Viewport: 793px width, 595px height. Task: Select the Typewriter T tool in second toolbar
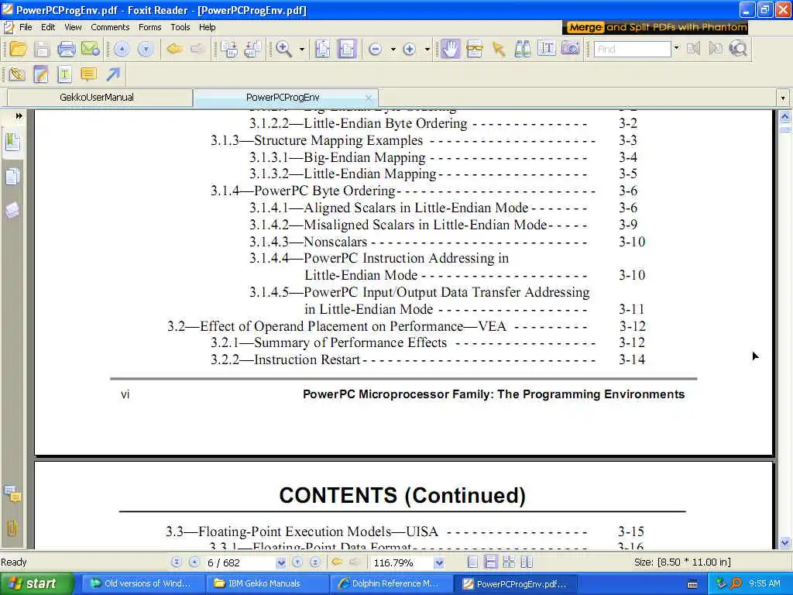(x=64, y=74)
